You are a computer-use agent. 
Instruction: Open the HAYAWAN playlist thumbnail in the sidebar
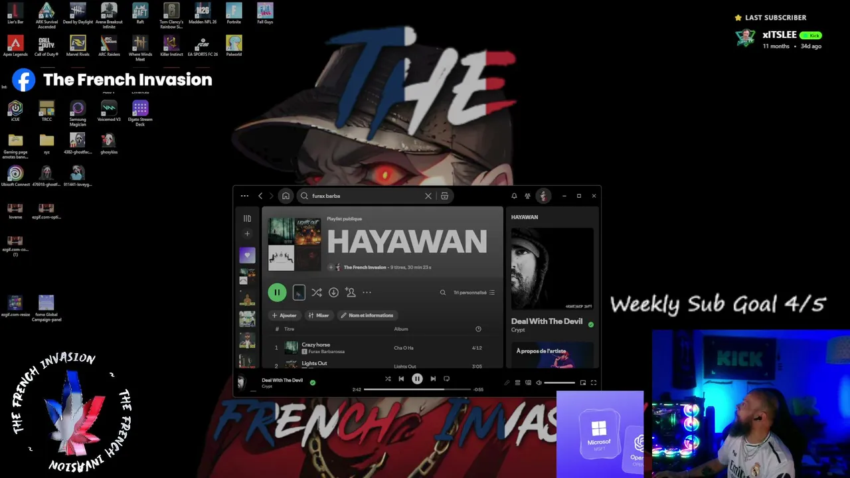(x=247, y=276)
